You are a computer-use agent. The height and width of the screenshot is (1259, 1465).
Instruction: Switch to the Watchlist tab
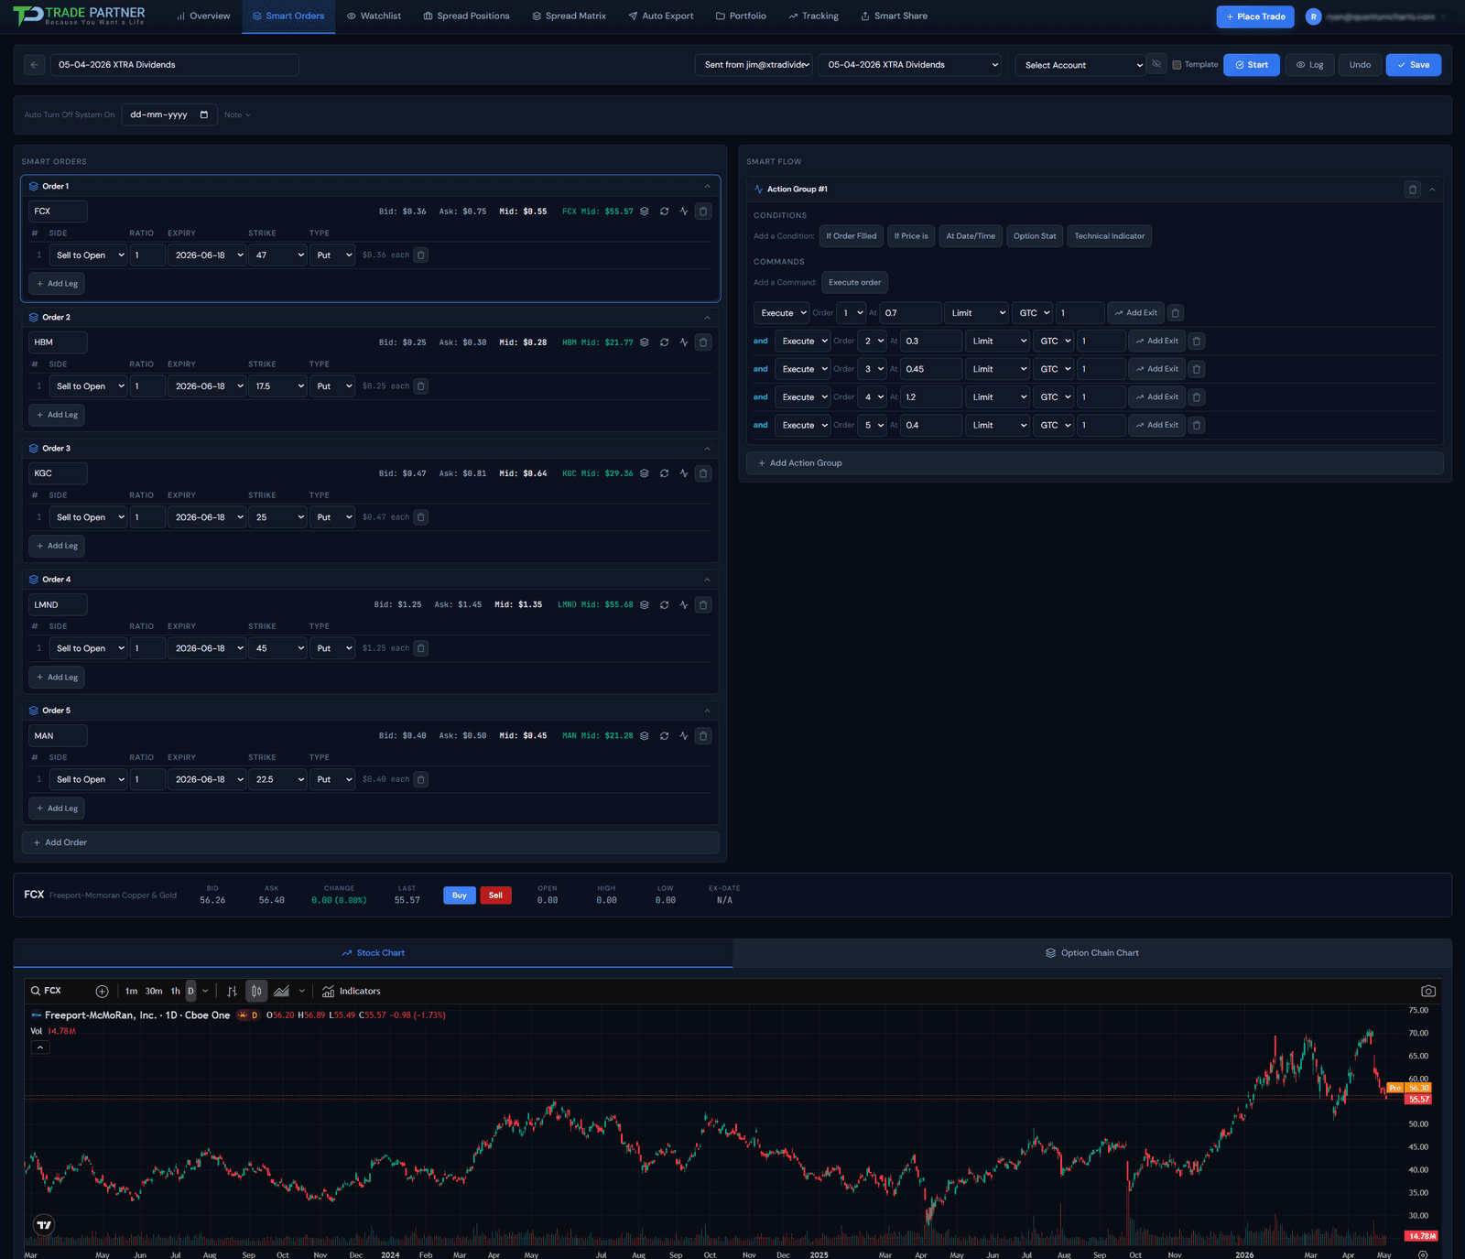374,16
